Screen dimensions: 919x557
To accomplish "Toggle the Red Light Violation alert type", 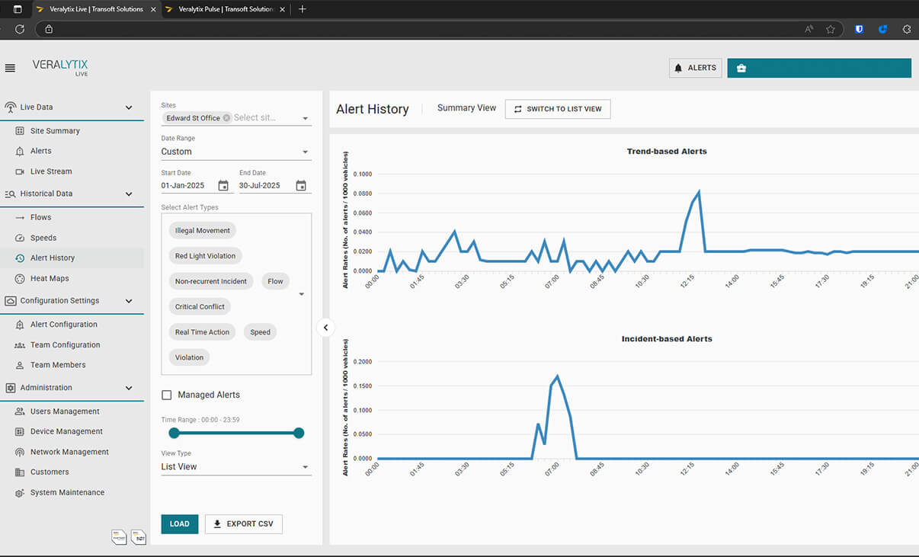I will [205, 256].
